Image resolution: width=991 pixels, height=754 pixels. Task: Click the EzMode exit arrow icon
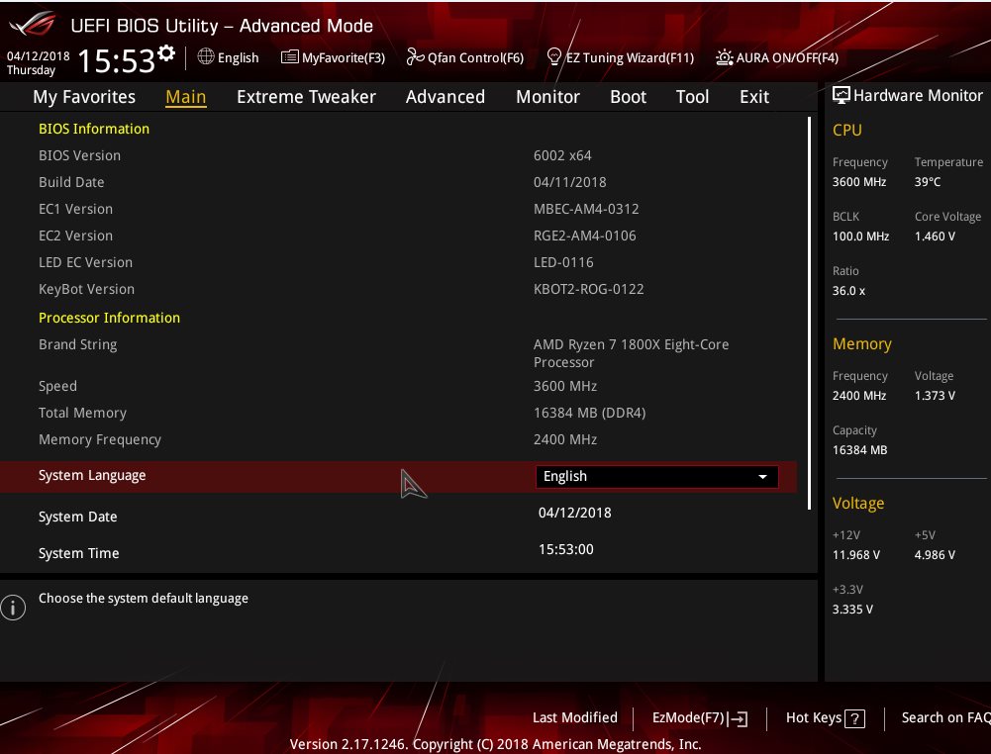pyautogui.click(x=738, y=718)
